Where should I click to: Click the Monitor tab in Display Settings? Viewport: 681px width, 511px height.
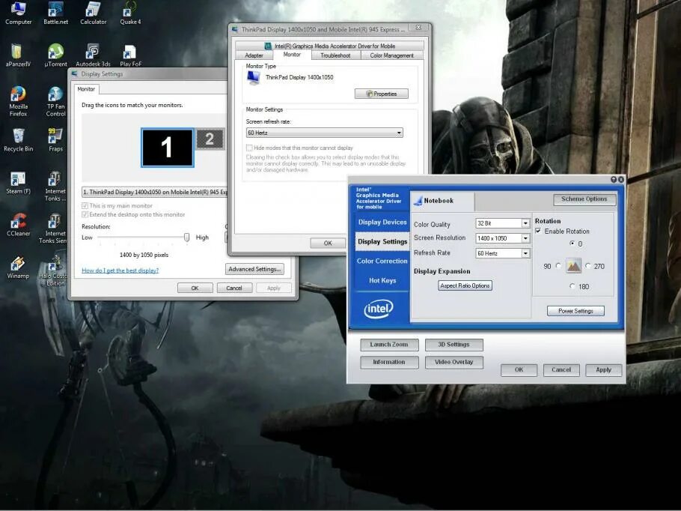[x=86, y=89]
